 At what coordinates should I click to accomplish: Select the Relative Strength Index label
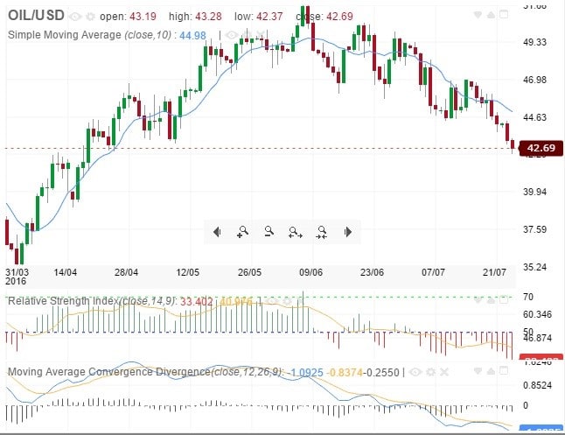point(61,301)
